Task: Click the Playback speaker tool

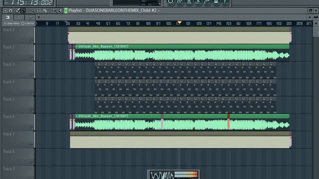Action: [x=60, y=10]
